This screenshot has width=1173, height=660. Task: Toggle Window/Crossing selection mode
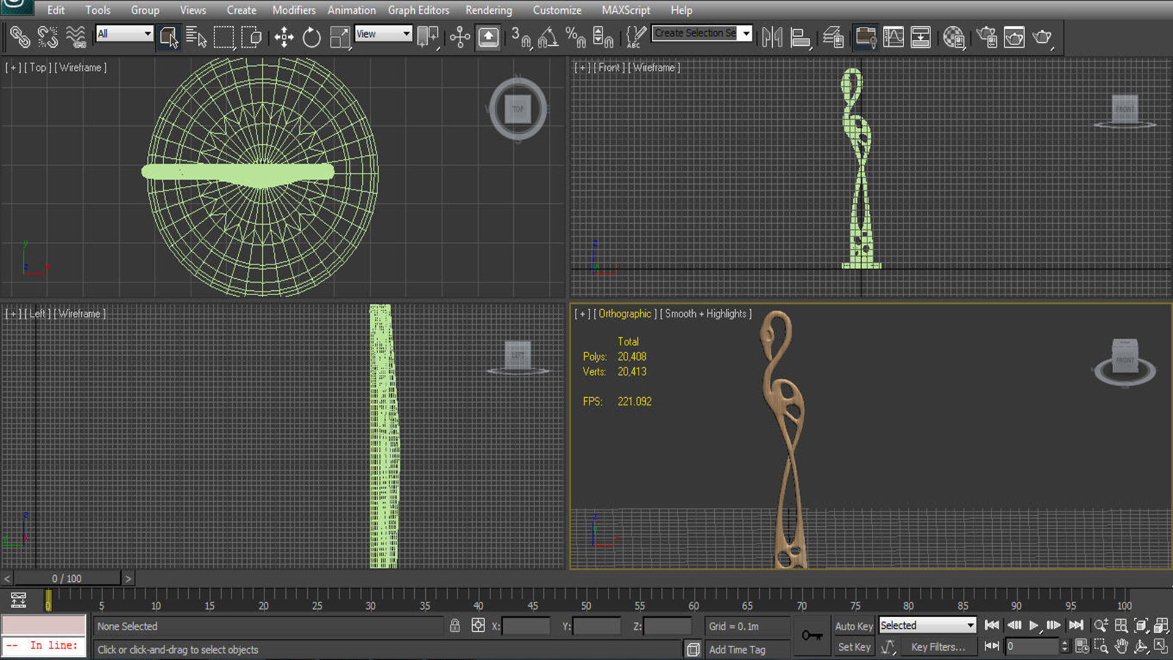click(251, 37)
